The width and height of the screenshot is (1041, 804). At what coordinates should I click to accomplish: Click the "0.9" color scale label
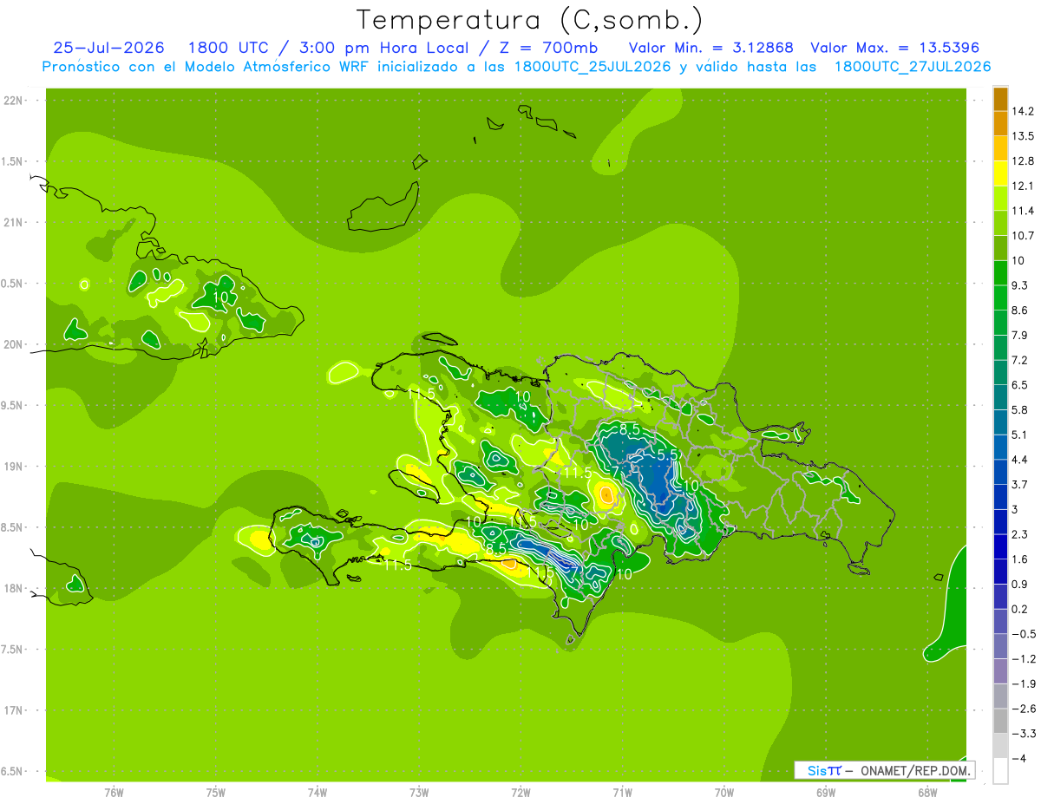coord(1019,584)
